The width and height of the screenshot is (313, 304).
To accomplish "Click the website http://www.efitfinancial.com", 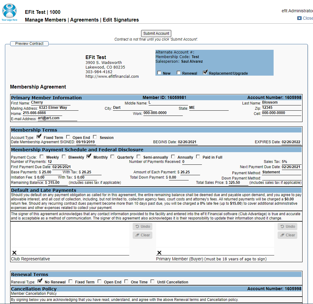I will point(112,77).
